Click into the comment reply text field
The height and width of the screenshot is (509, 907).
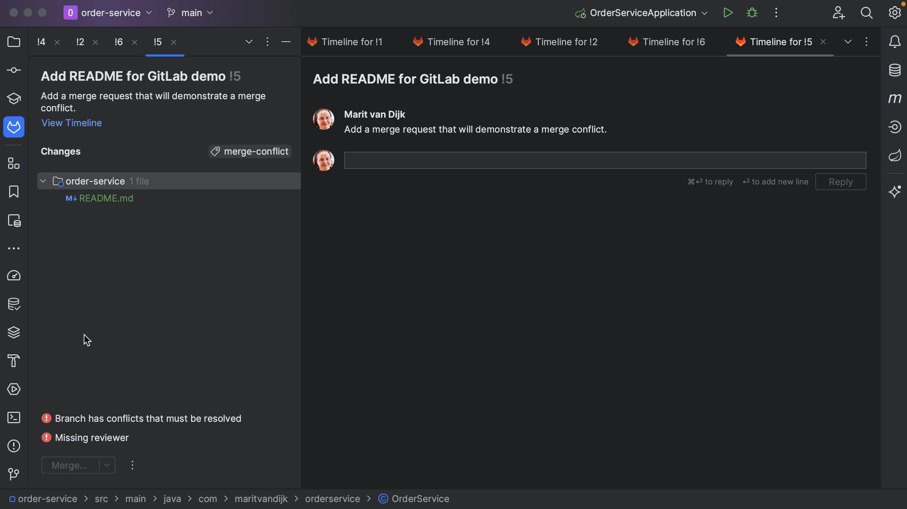[x=605, y=160]
